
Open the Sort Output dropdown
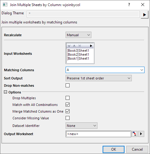tap(99, 78)
